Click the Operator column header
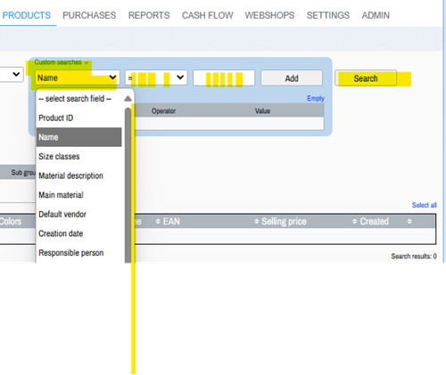Image resolution: width=446 pixels, height=375 pixels. [163, 111]
